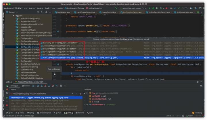Click Rerun icon in Debug panel
This screenshot has height=120, width=207.
pos(7,86)
